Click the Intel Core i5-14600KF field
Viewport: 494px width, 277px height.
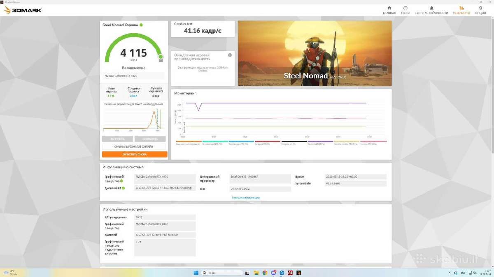tap(260, 179)
